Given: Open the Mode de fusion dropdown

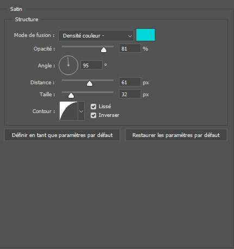Looking at the screenshot, I should (x=96, y=35).
